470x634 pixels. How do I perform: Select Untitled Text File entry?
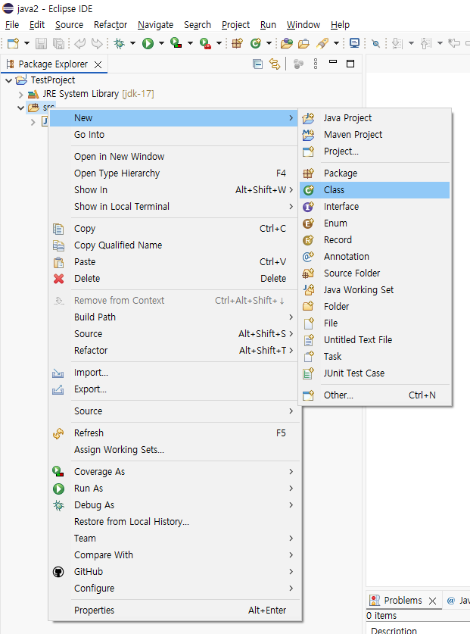(375, 340)
